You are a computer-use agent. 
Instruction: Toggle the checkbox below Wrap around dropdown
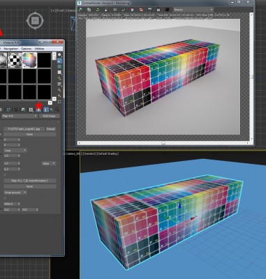[5, 198]
